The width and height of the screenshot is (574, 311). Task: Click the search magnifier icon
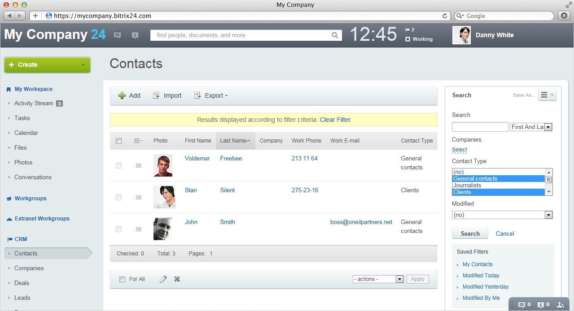(335, 35)
